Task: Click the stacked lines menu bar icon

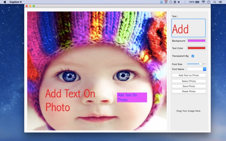Action: coord(175,2)
